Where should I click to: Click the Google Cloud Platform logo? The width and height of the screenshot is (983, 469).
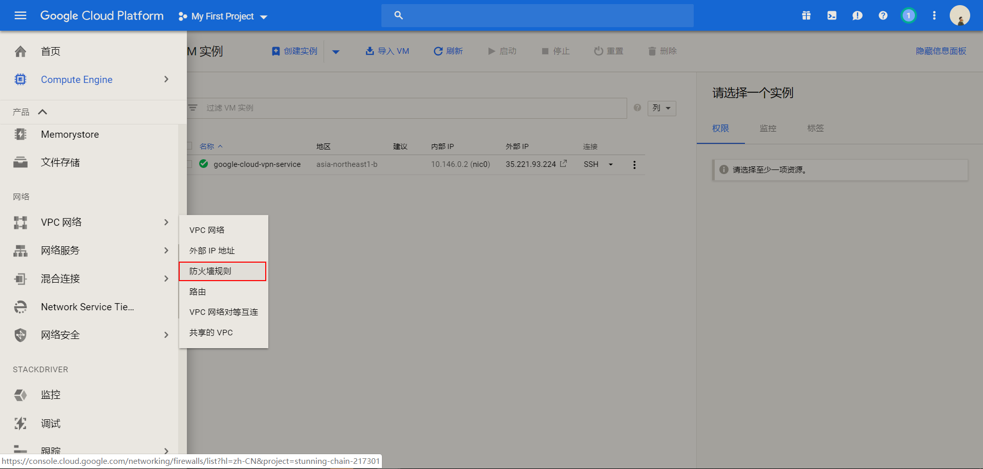click(102, 16)
